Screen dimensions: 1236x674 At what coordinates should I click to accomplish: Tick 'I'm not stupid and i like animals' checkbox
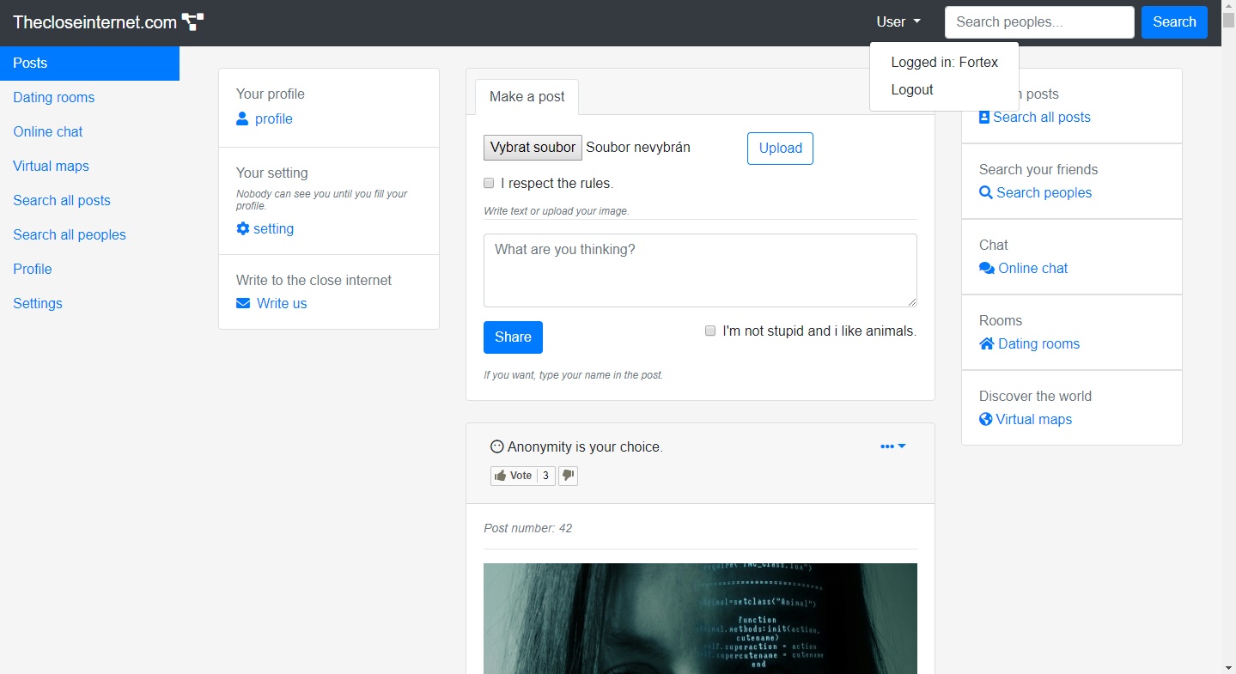click(x=710, y=331)
